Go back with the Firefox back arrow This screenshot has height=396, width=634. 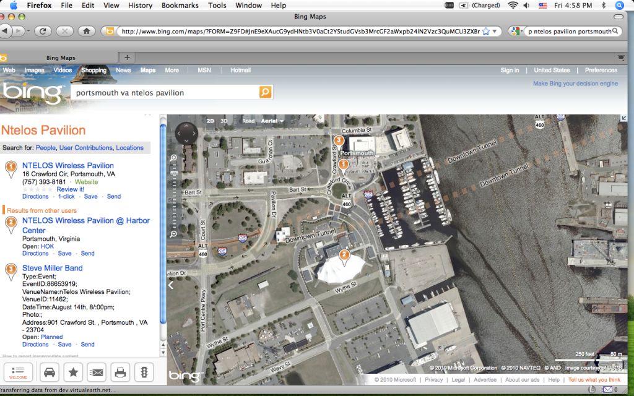(5, 31)
